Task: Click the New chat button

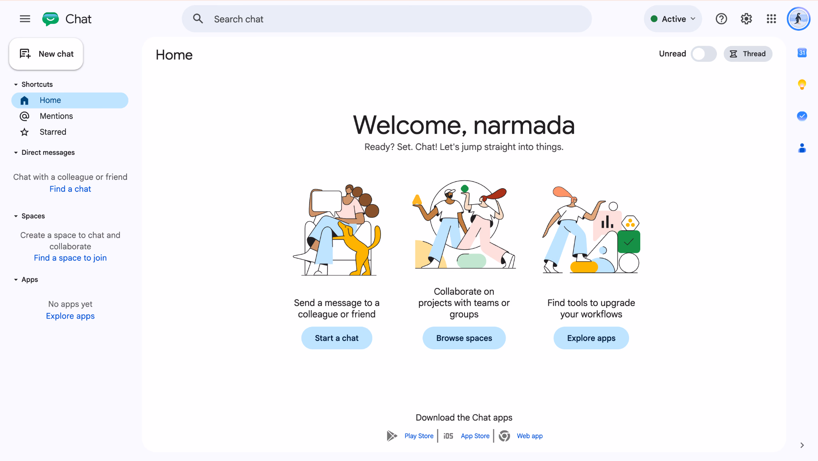Action: [x=46, y=54]
